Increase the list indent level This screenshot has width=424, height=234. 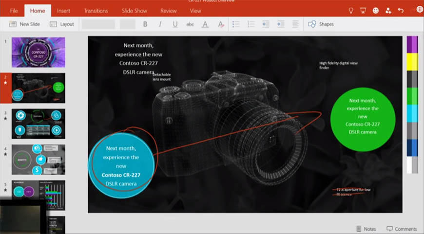tap(281, 24)
